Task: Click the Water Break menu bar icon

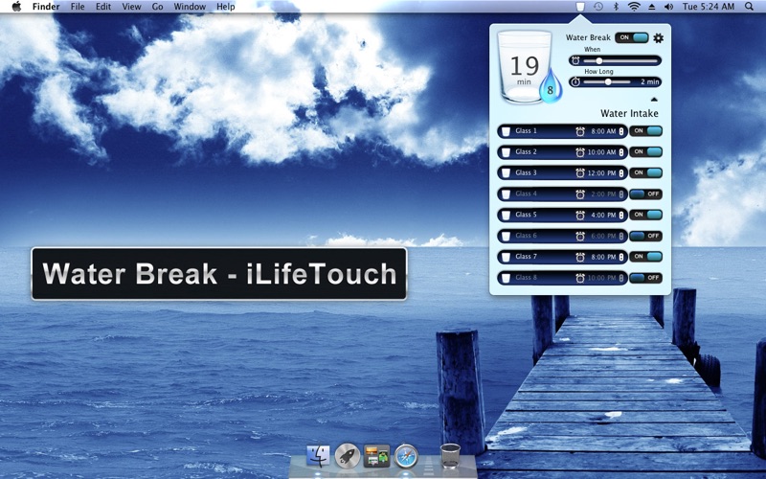Action: [579, 7]
